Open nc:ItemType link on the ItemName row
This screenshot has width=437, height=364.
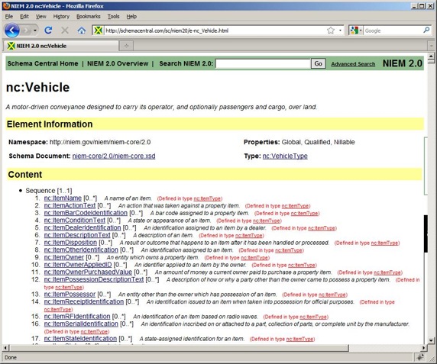click(207, 198)
